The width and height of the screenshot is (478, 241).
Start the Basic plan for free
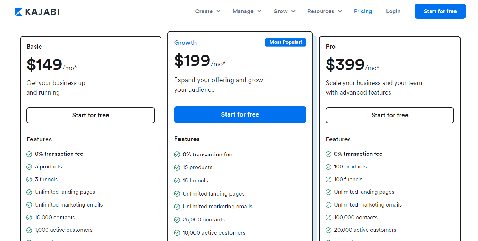pyautogui.click(x=90, y=115)
